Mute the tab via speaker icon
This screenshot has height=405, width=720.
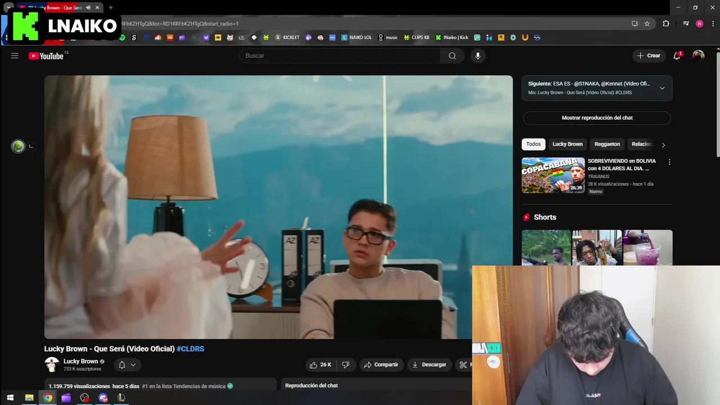(88, 8)
